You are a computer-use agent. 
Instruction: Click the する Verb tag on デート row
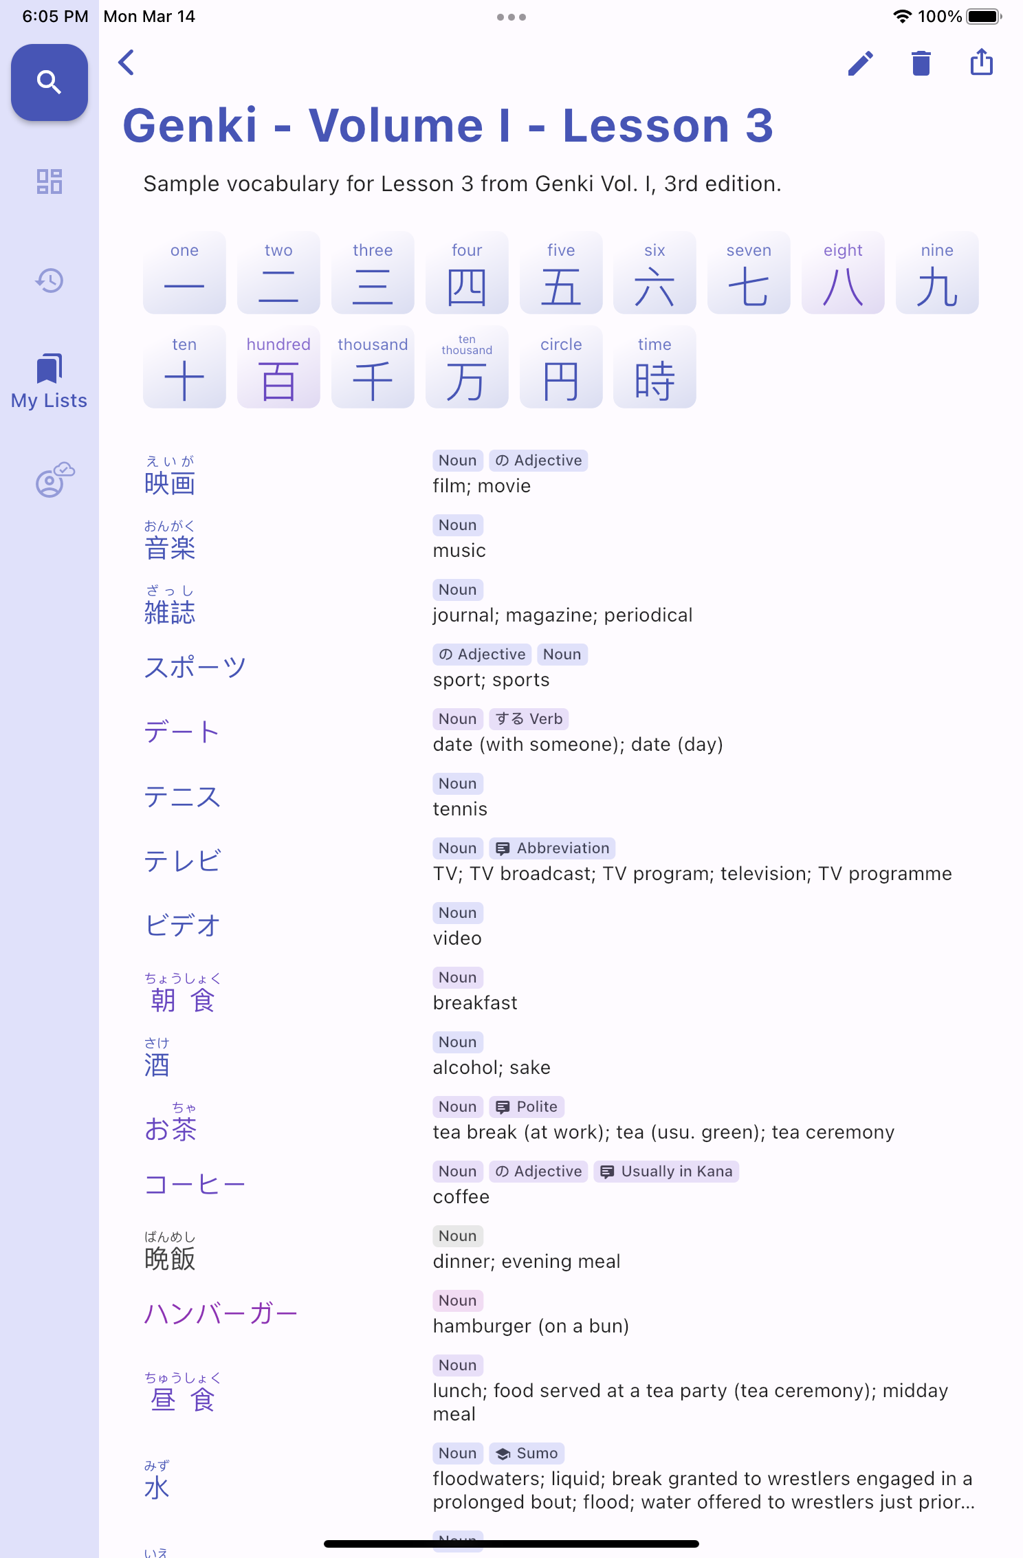(529, 719)
